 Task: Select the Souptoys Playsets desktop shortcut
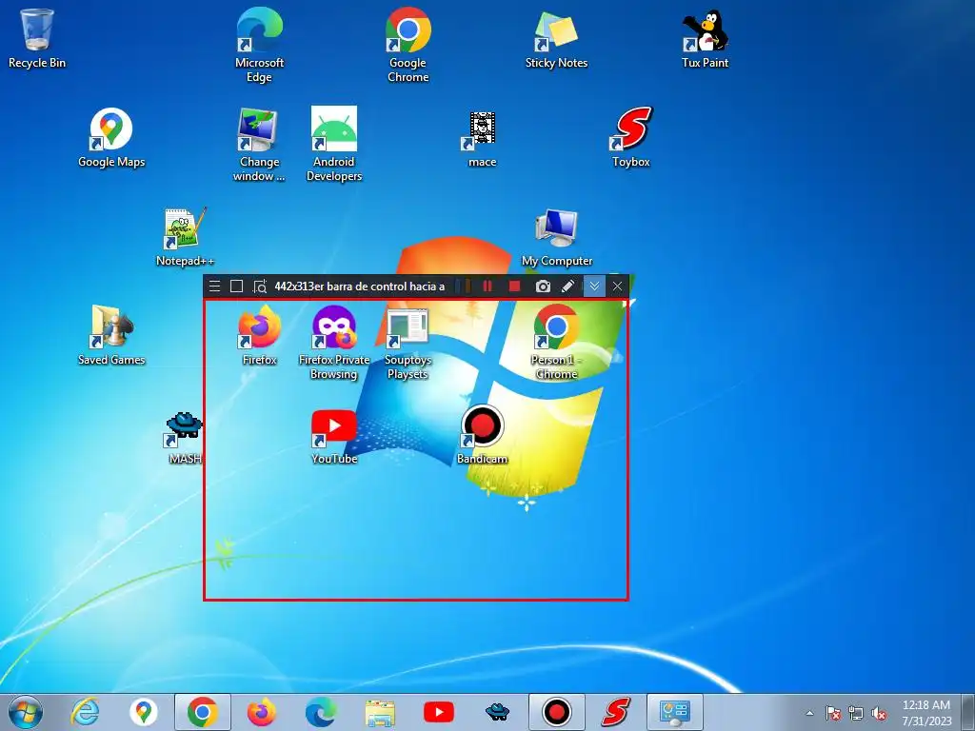408,343
